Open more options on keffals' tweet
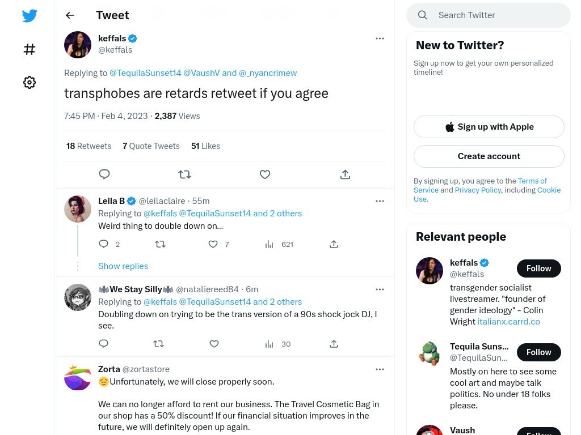This screenshot has height=435, width=581. (380, 39)
